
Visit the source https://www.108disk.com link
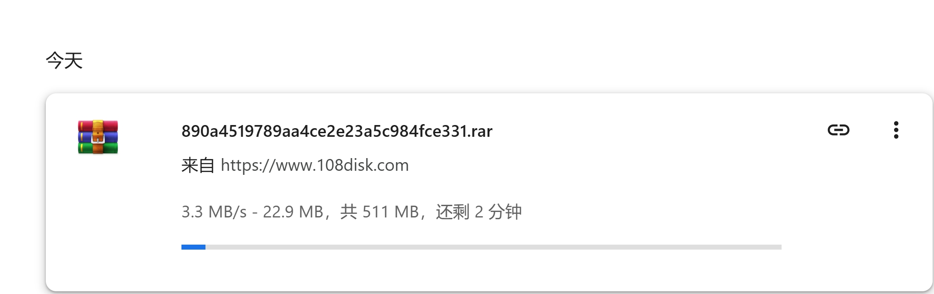tap(315, 165)
